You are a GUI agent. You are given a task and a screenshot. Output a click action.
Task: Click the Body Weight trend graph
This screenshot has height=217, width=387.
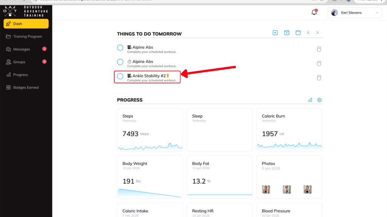tap(150, 193)
